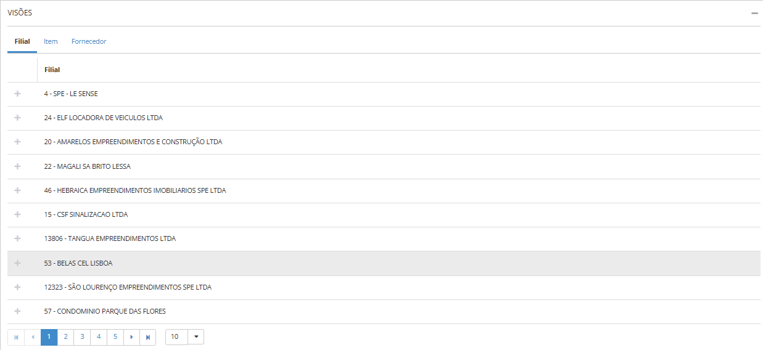Click the Filial column header

click(52, 70)
